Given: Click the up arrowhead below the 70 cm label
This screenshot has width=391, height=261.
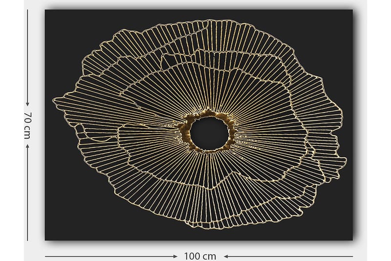Looking at the screenshot, I should (28, 145).
